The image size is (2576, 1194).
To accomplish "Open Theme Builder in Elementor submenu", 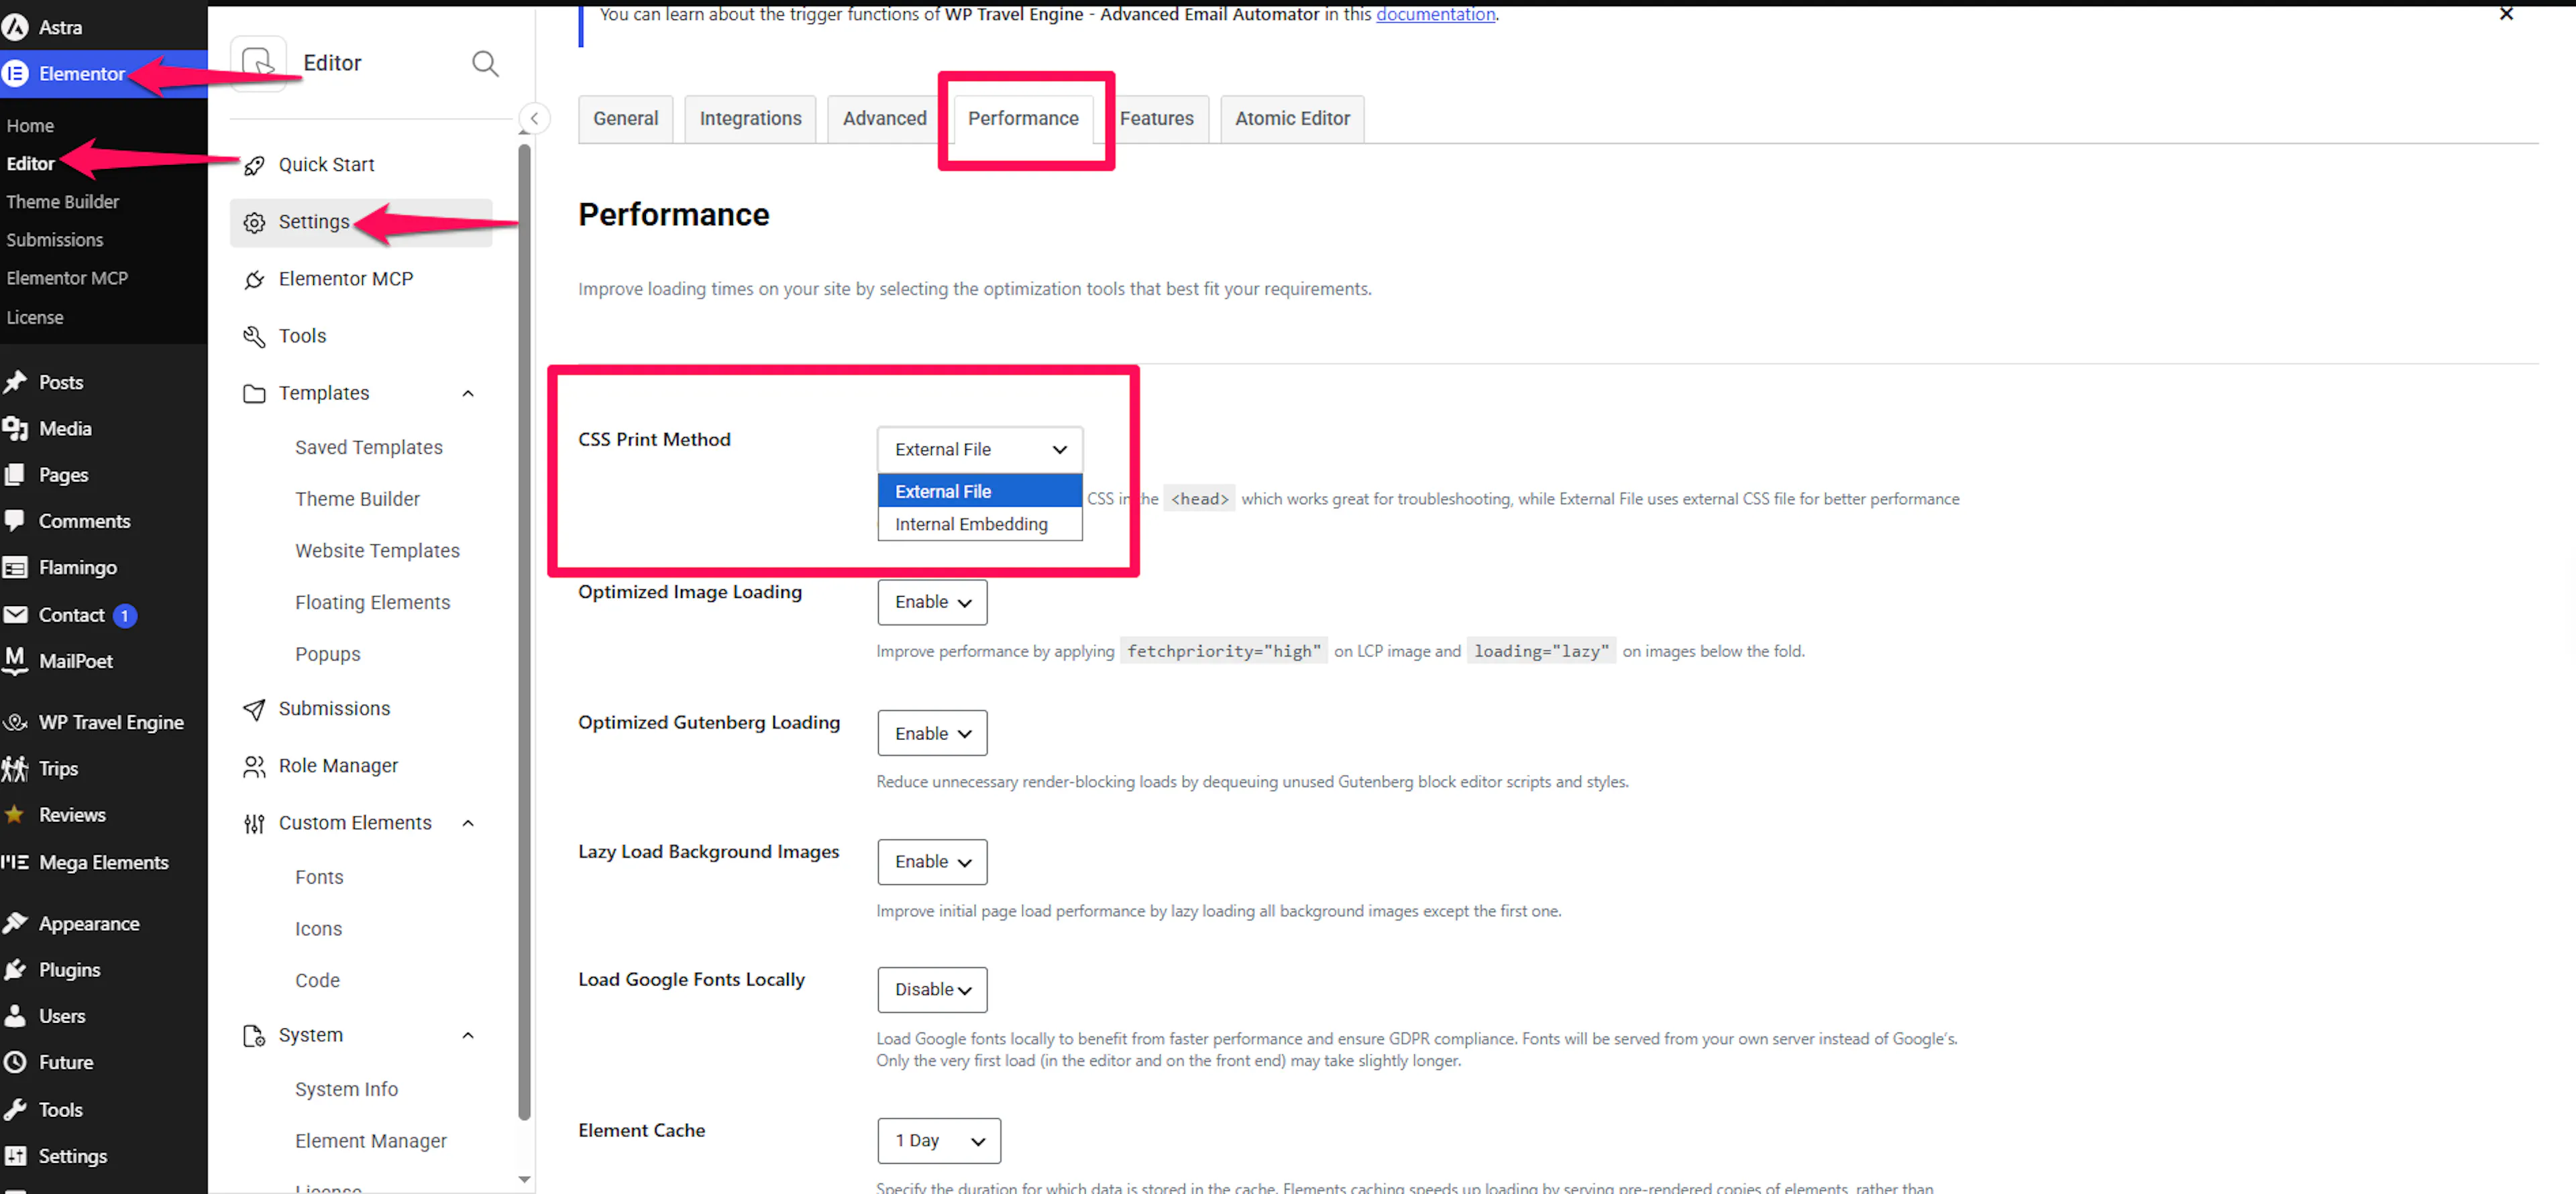I will pyautogui.click(x=63, y=202).
